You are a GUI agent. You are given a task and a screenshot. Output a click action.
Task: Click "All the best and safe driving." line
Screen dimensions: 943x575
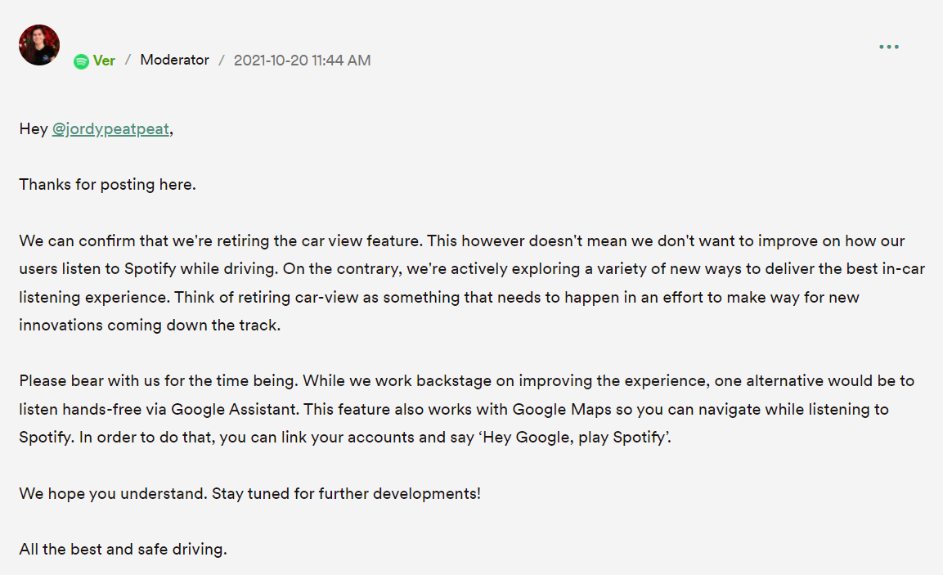123,550
